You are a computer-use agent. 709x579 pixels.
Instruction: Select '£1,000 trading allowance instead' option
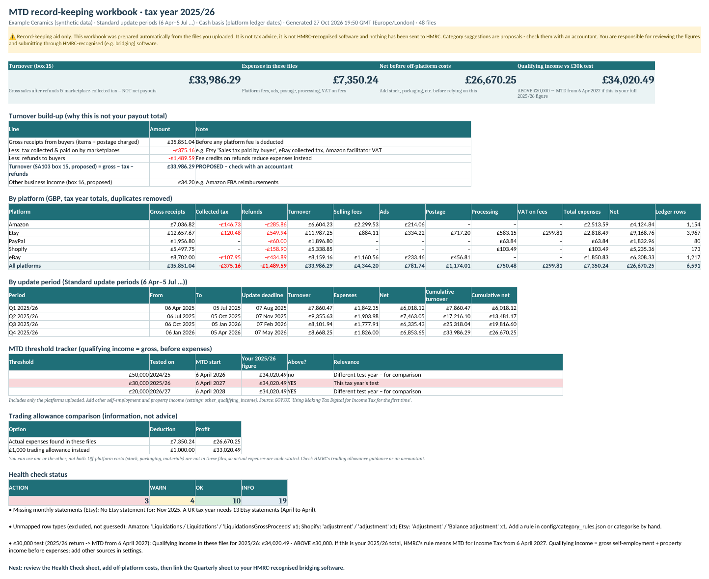79,450
